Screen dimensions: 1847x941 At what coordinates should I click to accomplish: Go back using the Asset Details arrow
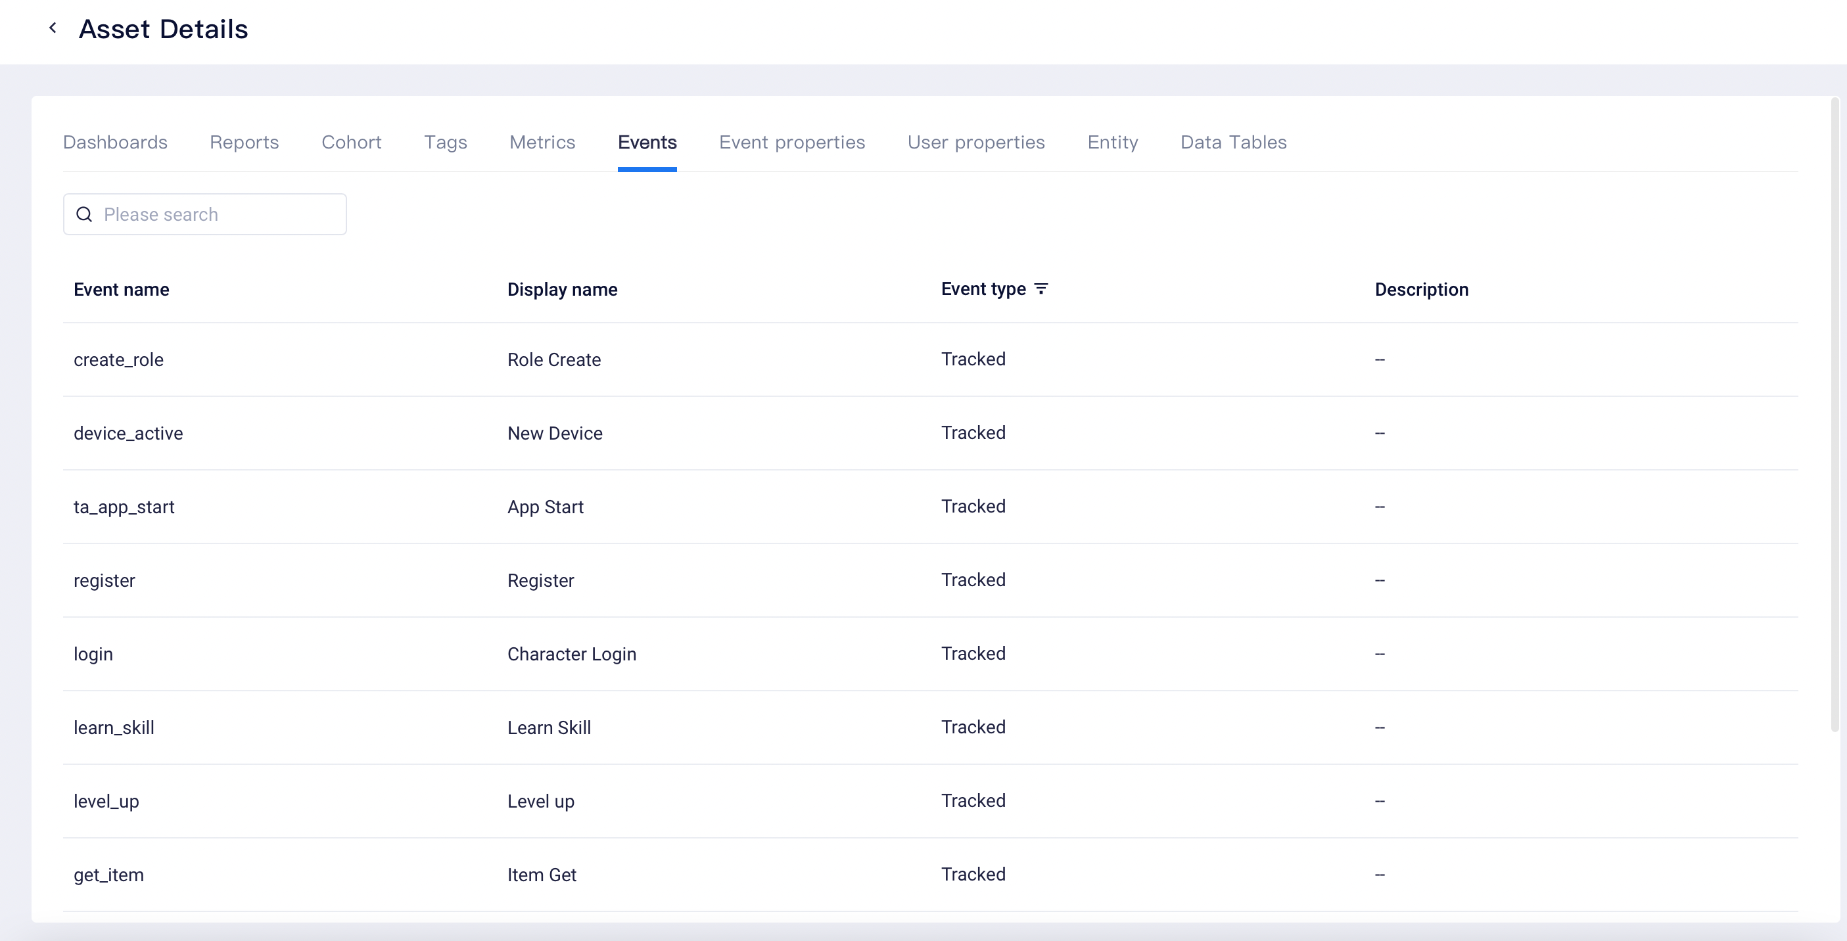point(53,28)
